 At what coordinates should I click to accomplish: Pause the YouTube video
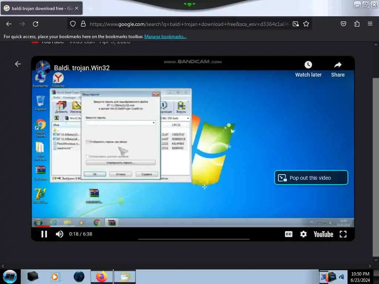tap(44, 234)
